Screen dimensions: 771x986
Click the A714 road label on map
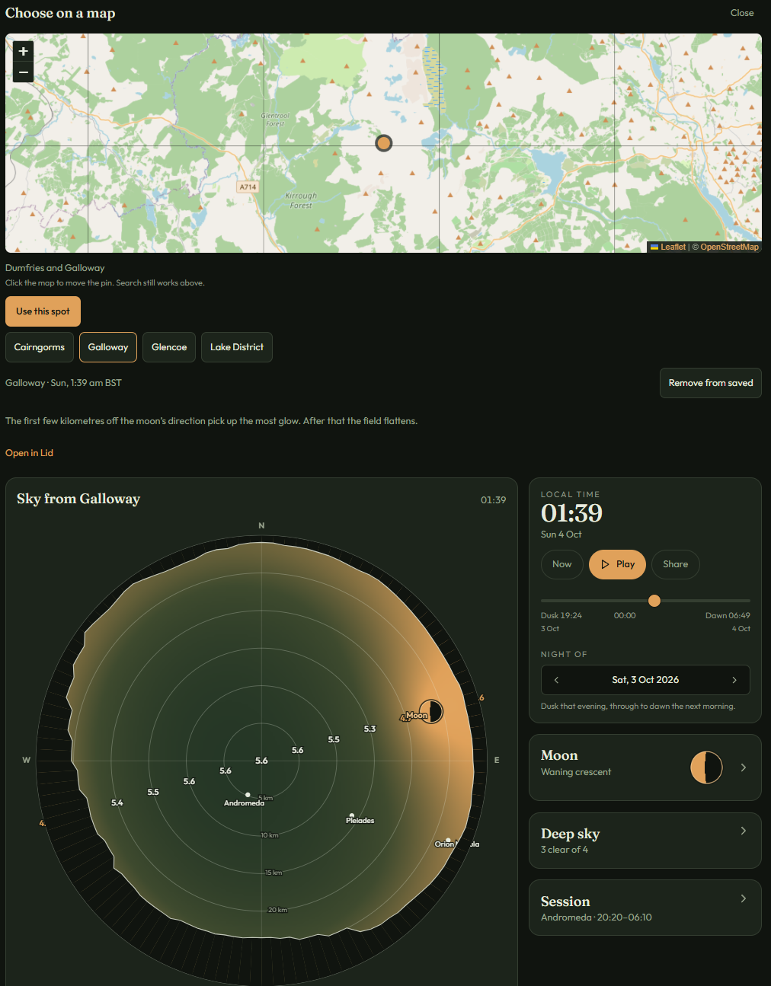click(x=248, y=187)
